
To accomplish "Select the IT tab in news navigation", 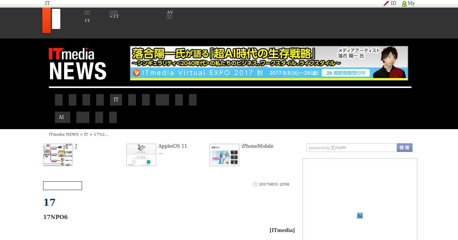I will coord(116,100).
